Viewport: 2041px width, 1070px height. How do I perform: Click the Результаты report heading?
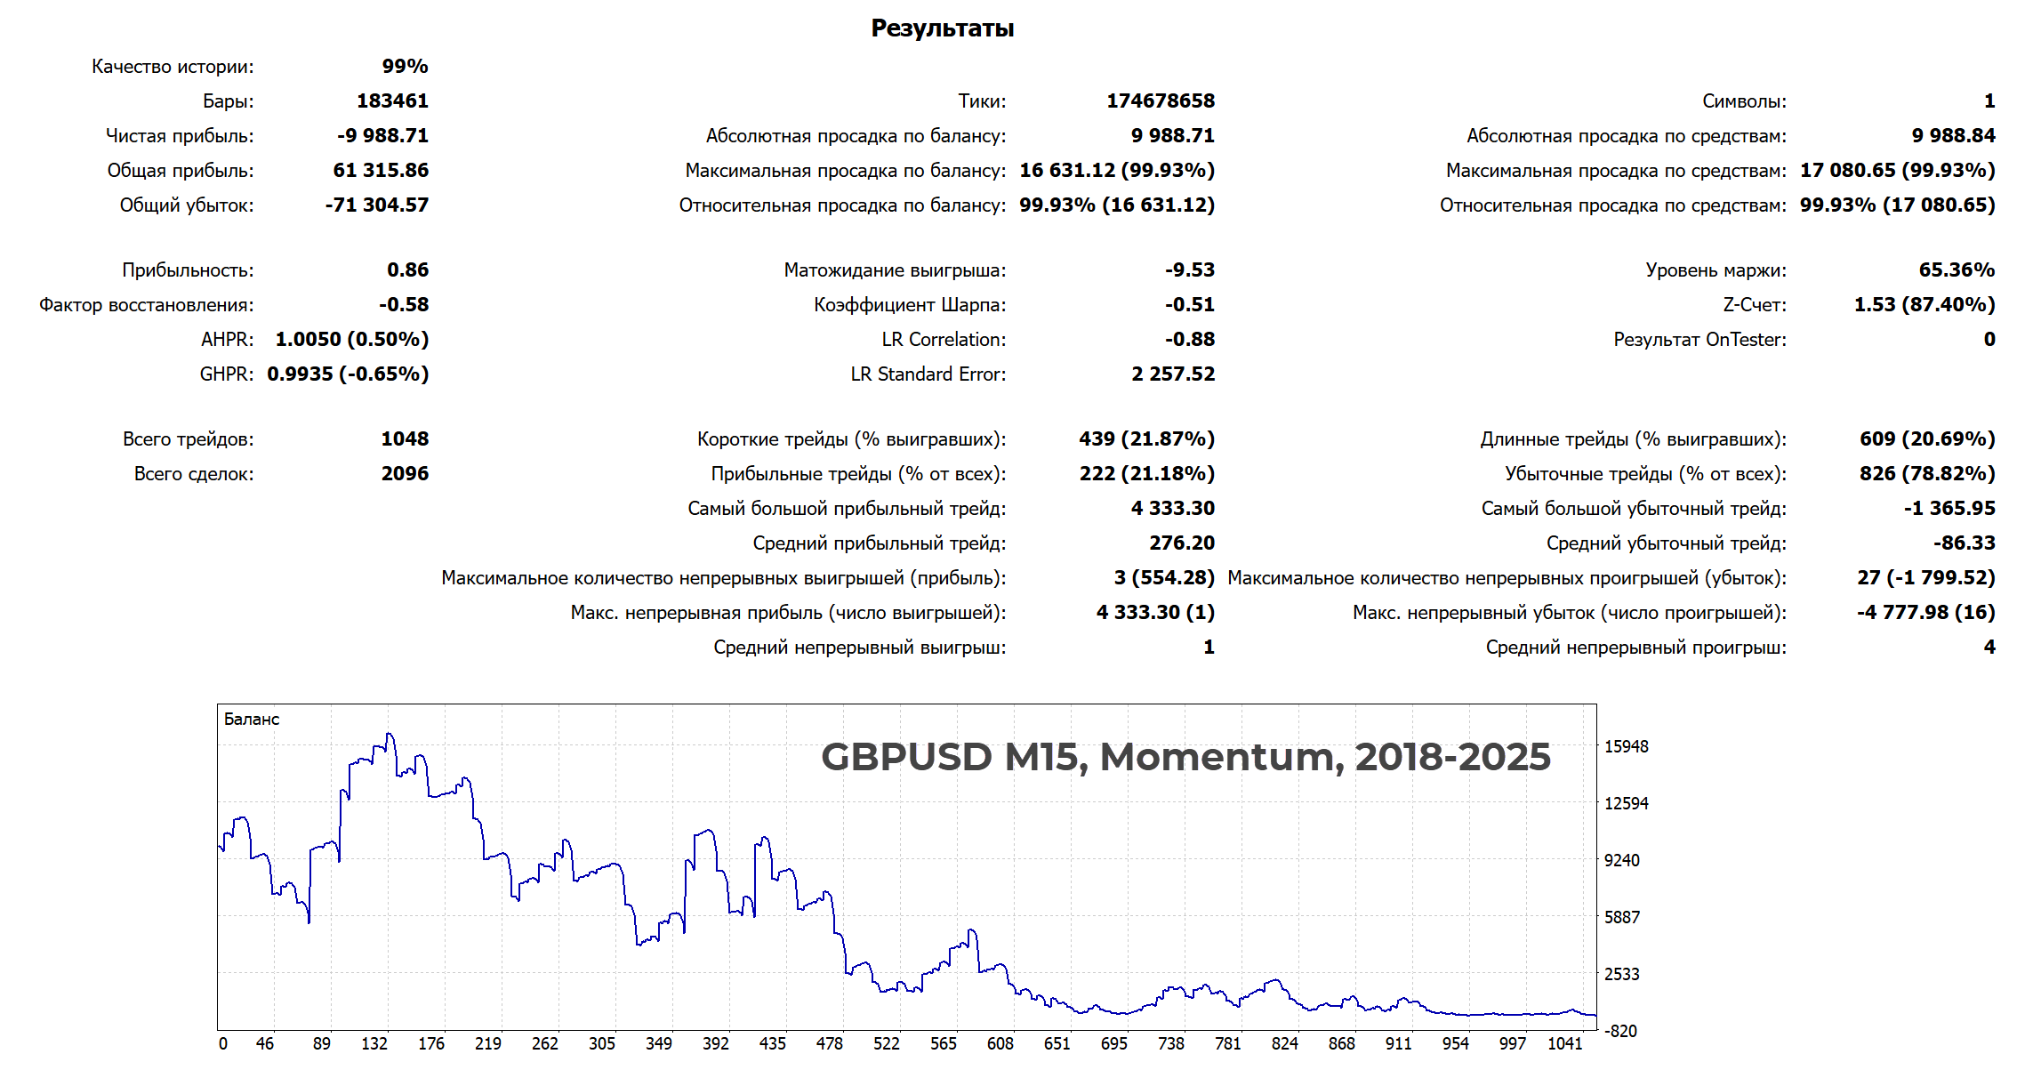coord(942,28)
